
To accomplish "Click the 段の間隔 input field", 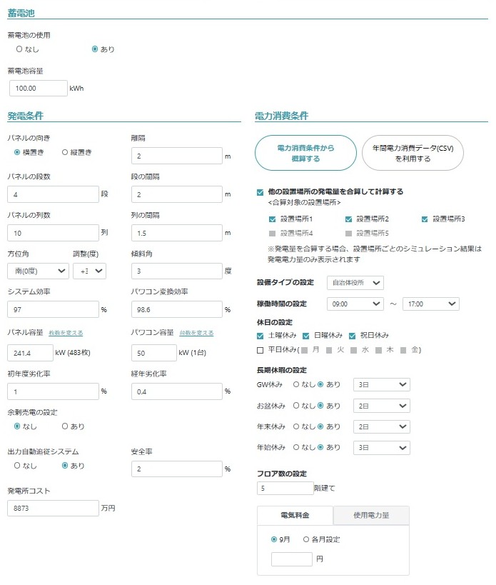I will [x=177, y=194].
